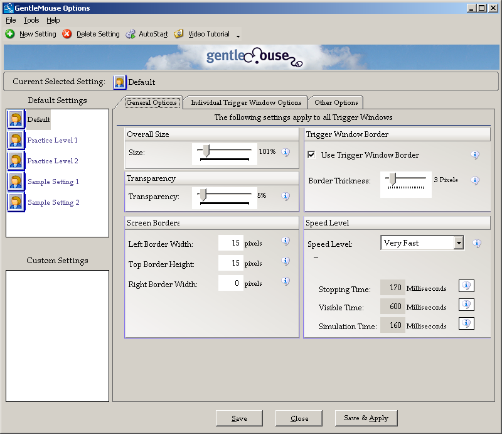Screen dimensions: 502x434
Task: Click the info icon next to Speed Level
Action: 477,243
